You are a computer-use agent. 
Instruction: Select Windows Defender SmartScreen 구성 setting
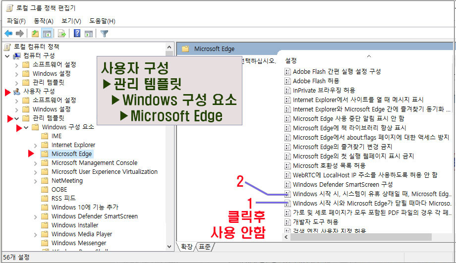343,185
